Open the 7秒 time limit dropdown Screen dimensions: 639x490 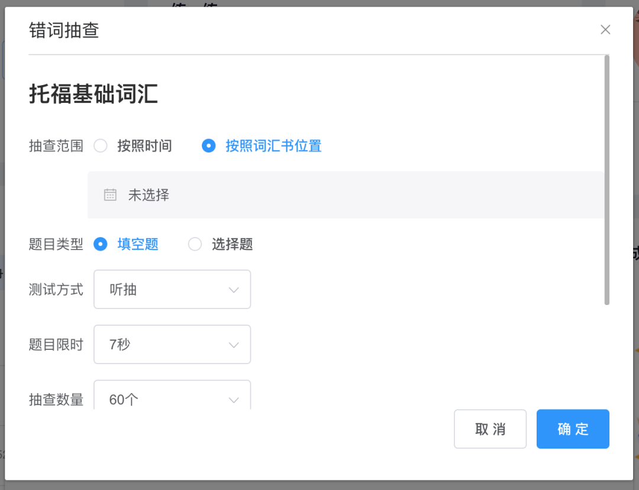tap(172, 345)
